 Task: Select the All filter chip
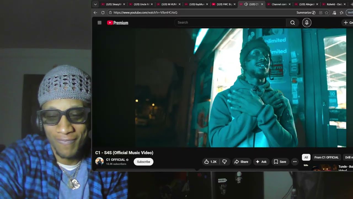coord(306,157)
